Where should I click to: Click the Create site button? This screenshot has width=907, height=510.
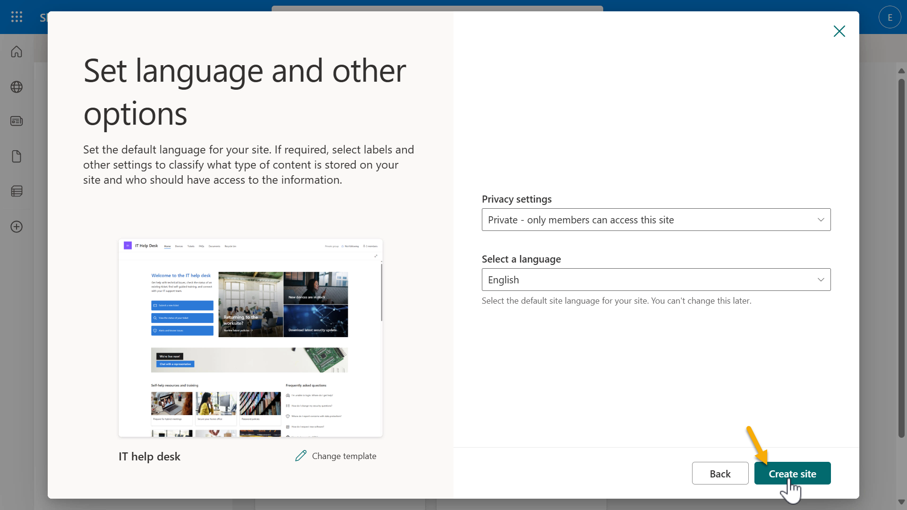[793, 473]
